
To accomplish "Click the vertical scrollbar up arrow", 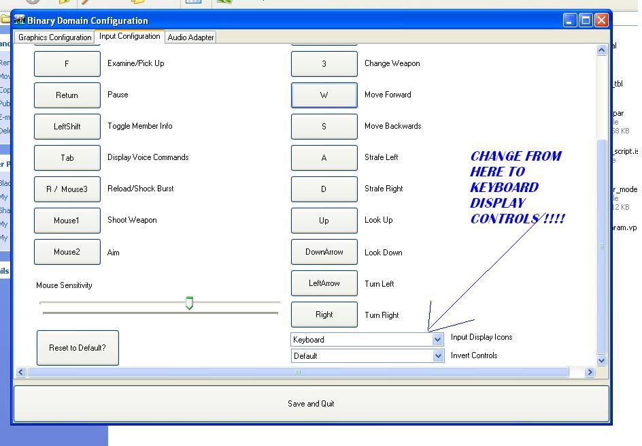I will (601, 50).
